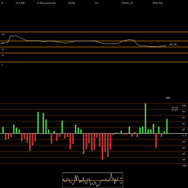Click the MR axis -20 label
This screenshot has height=188, width=188.
183,142
